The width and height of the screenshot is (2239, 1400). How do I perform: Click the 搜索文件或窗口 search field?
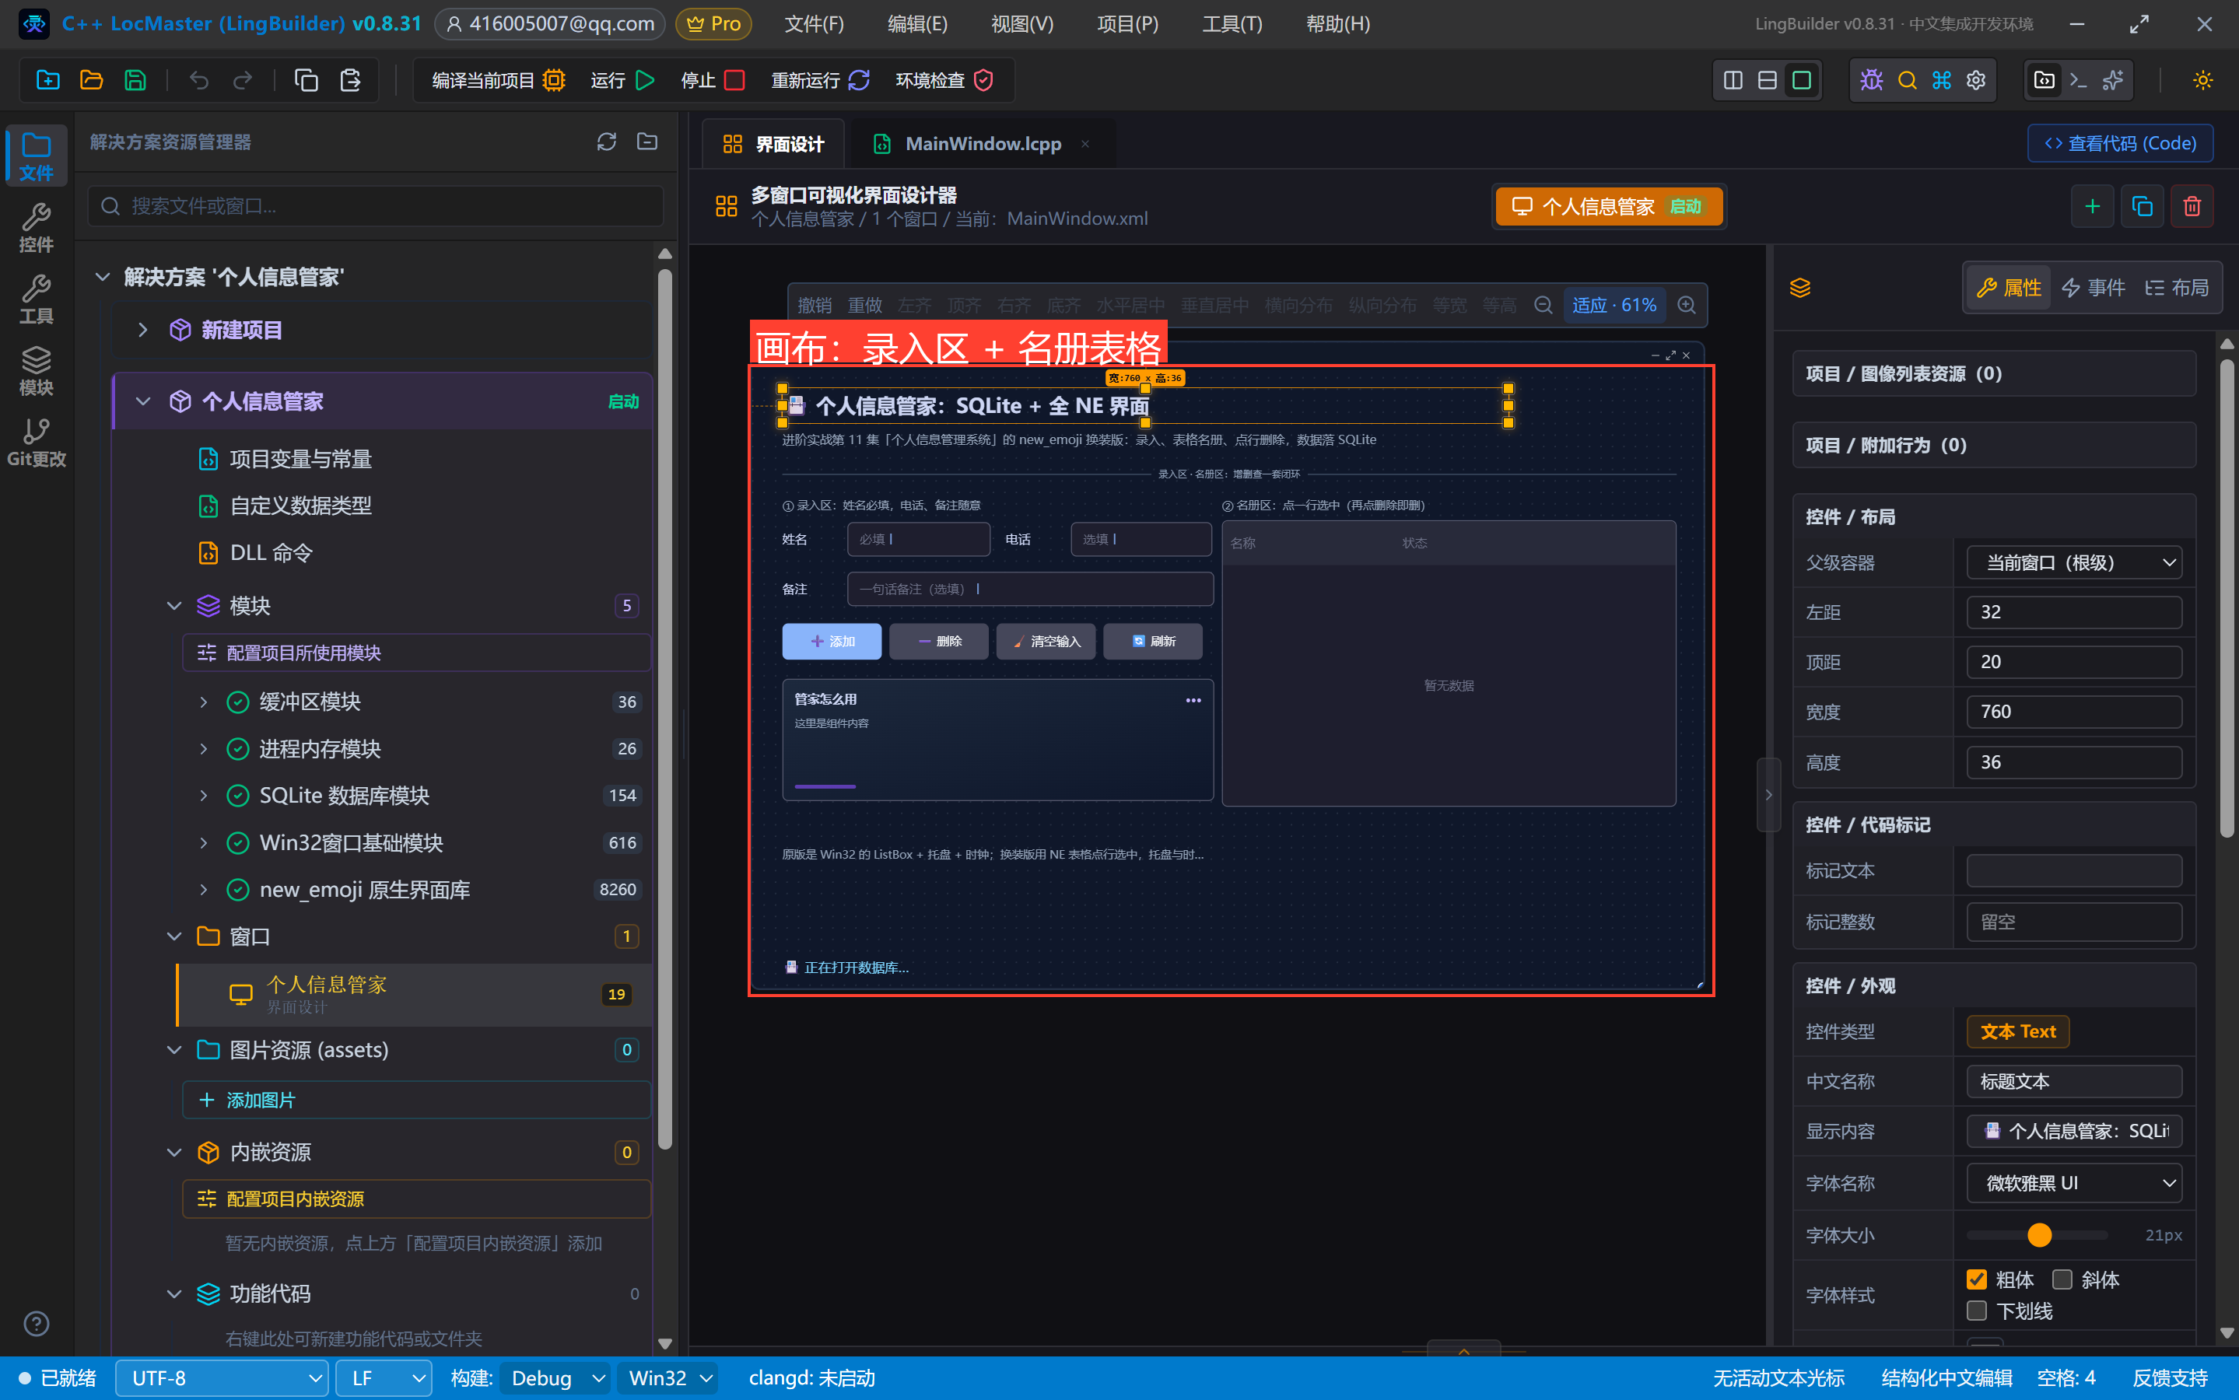point(376,205)
